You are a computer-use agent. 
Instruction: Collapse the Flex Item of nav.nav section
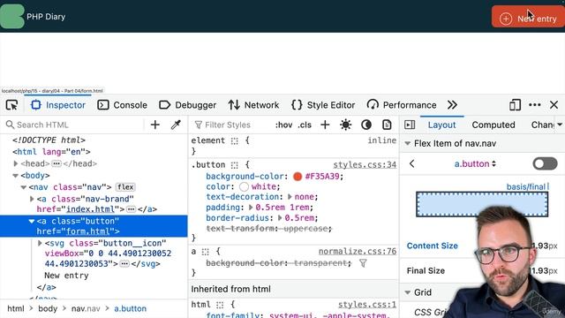pos(408,143)
